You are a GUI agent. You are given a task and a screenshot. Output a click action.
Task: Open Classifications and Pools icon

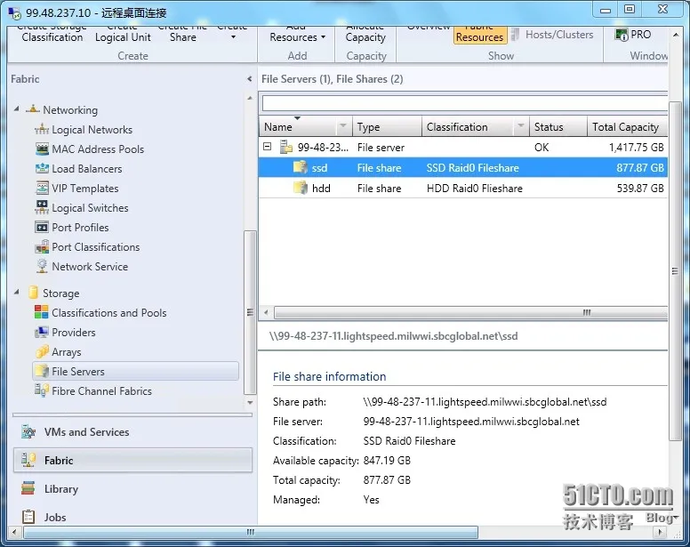[x=42, y=312]
